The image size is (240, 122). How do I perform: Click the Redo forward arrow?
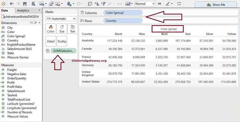point(18,4)
